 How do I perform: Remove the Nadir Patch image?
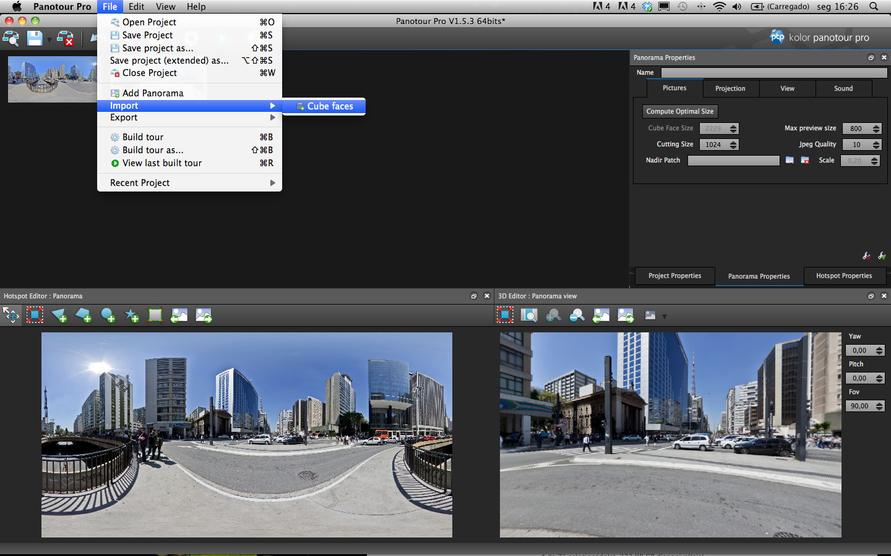(805, 160)
